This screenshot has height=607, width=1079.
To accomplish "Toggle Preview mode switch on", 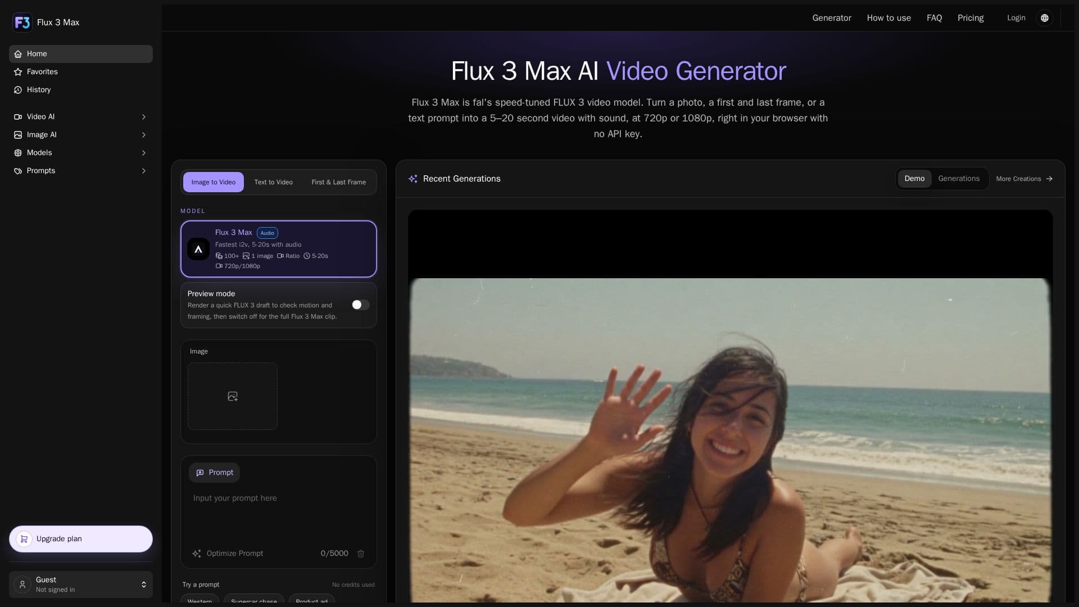I will point(360,305).
